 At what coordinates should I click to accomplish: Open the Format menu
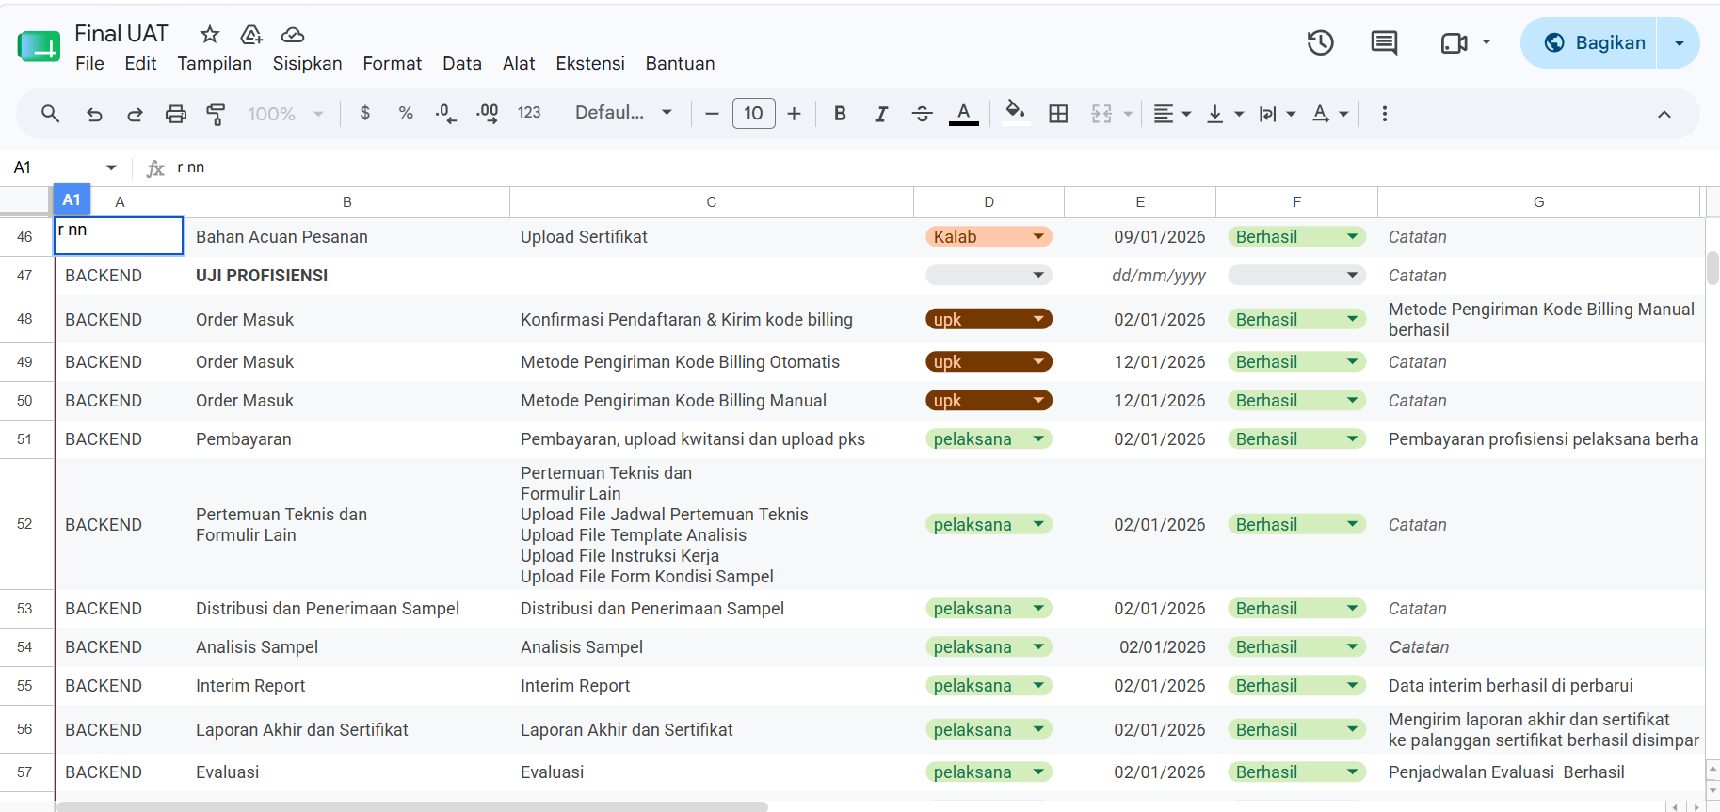pyautogui.click(x=392, y=63)
